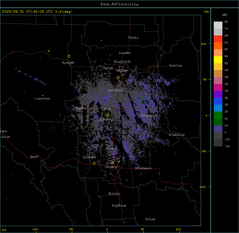Click the Drumheller label
239x233 pixels.
pyautogui.click(x=177, y=135)
